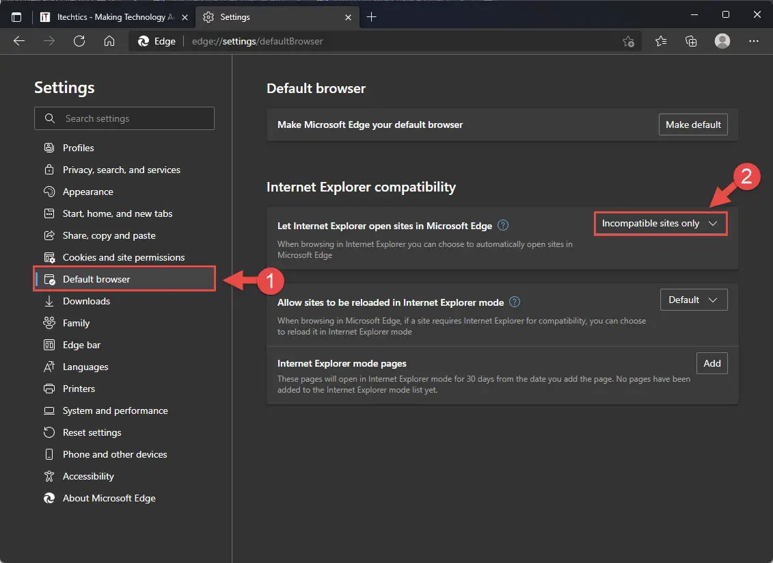Close the Settings tab

(348, 17)
